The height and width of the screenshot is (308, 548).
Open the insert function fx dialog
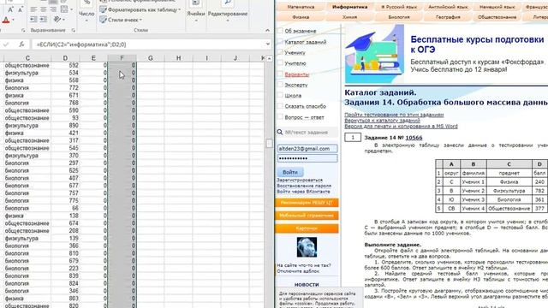pos(21,44)
